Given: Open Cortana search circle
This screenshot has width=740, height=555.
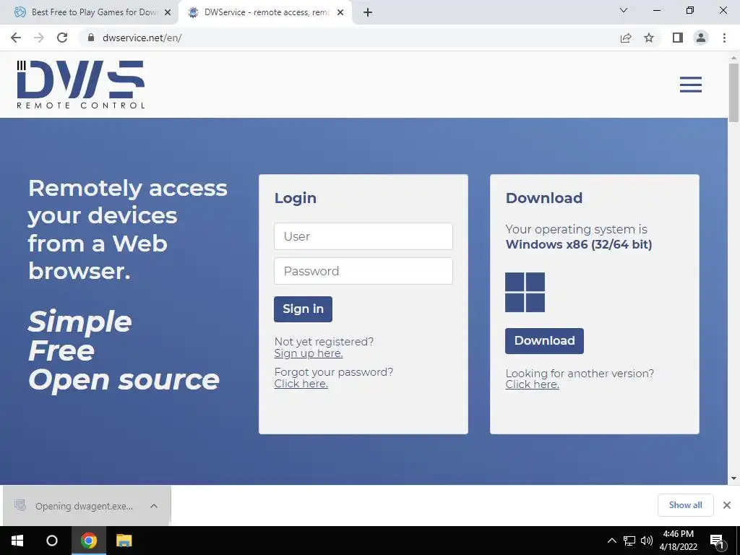Looking at the screenshot, I should point(52,541).
